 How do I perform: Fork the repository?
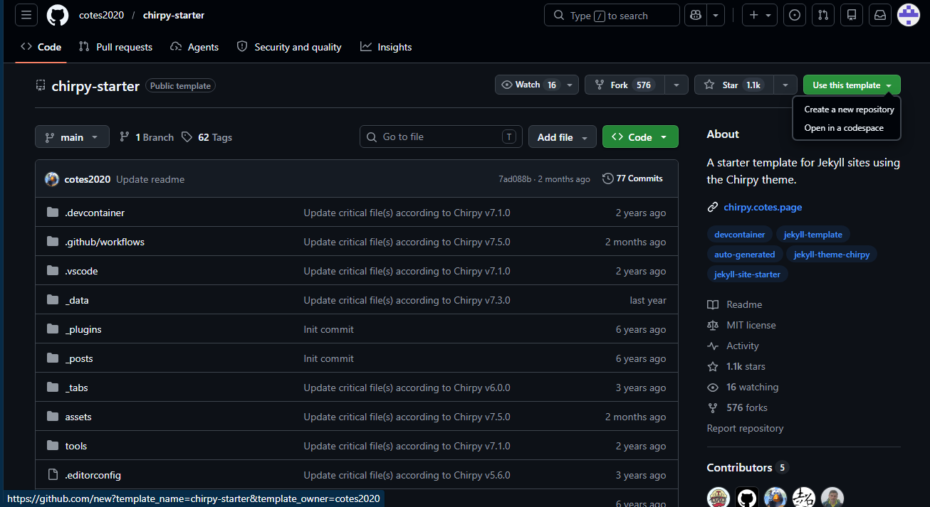coord(625,85)
